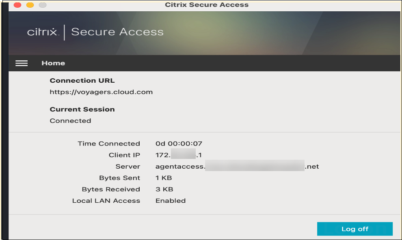Expand the Connection URL section
Screen dimensions: 402x240
(82, 80)
